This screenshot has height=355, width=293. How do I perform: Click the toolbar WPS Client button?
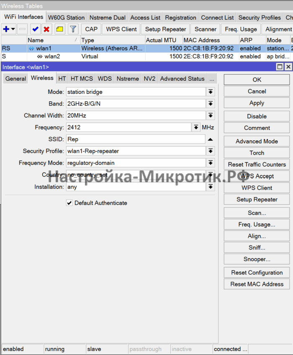click(x=121, y=29)
